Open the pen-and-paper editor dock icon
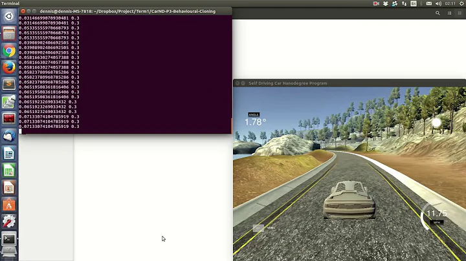The width and height of the screenshot is (466, 261). [x=9, y=101]
